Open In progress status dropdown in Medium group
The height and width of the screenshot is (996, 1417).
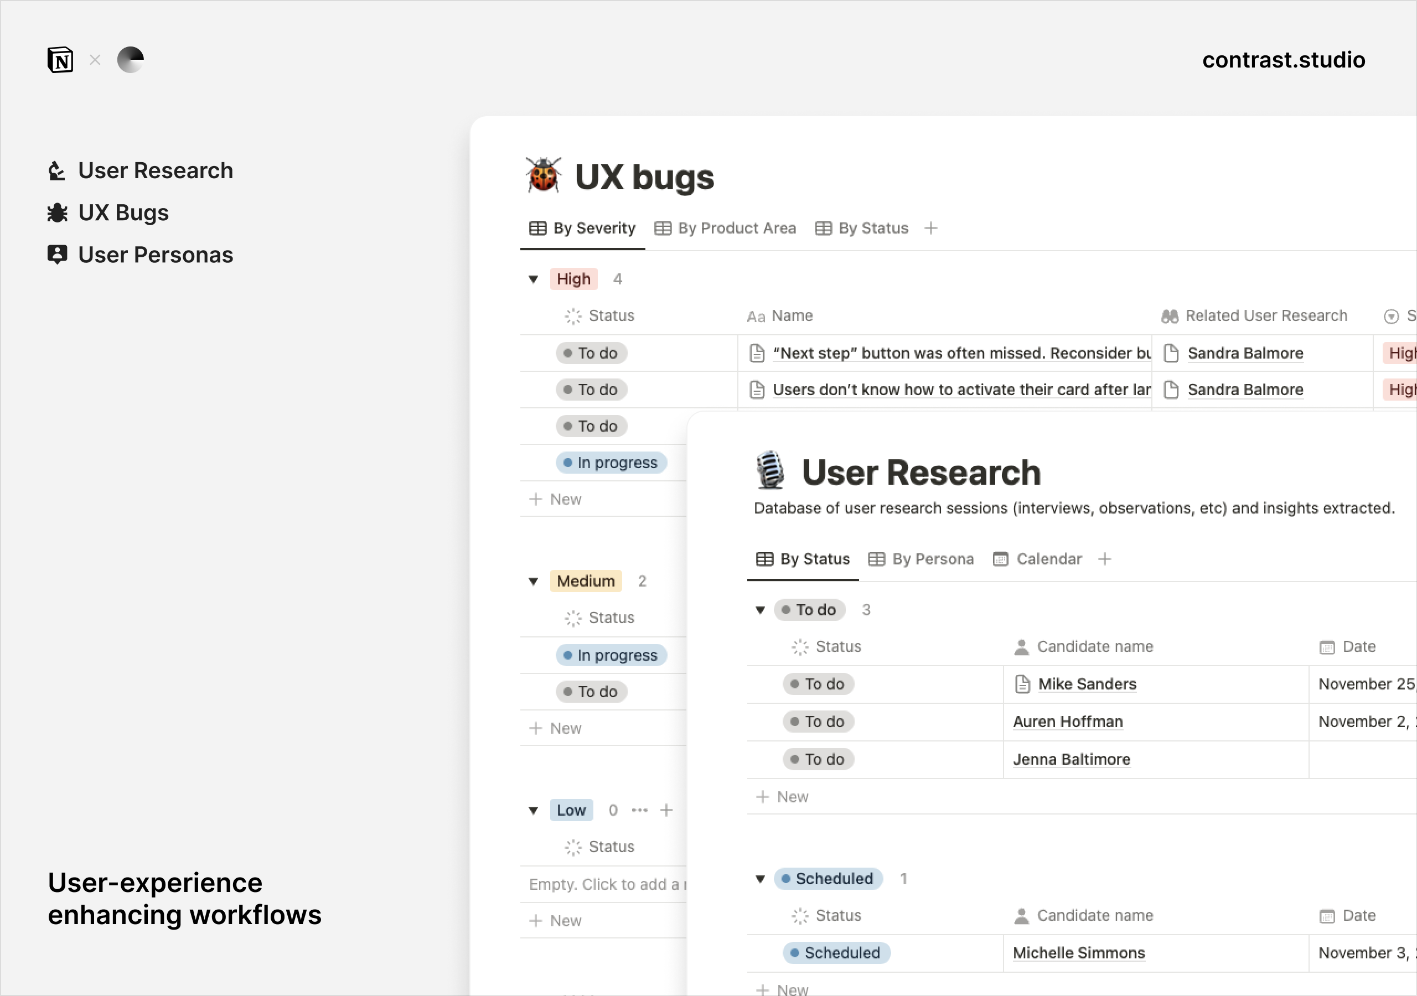[611, 655]
